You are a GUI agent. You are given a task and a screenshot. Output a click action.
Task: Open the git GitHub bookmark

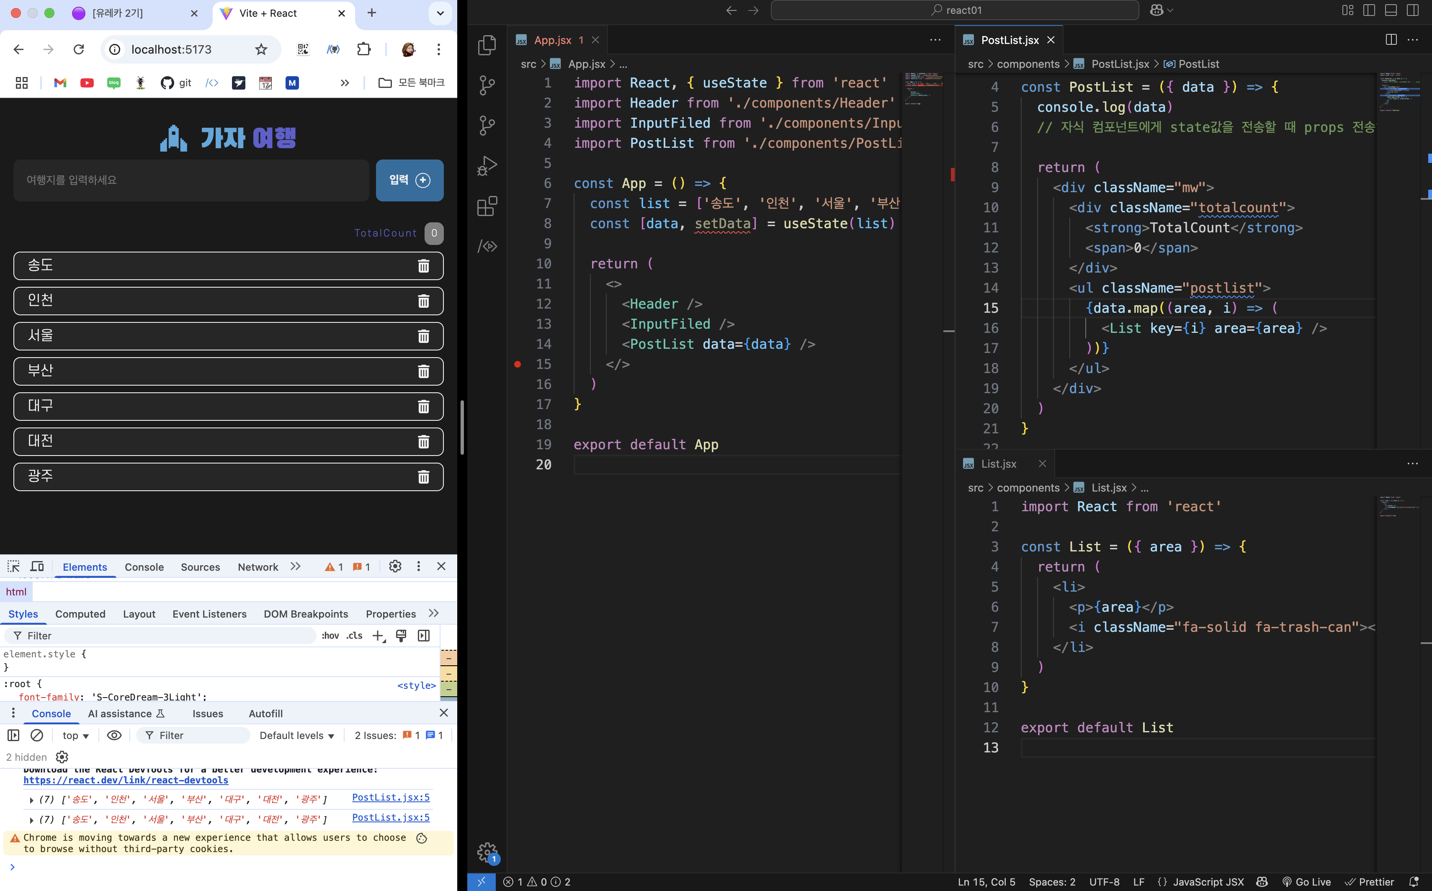[176, 82]
